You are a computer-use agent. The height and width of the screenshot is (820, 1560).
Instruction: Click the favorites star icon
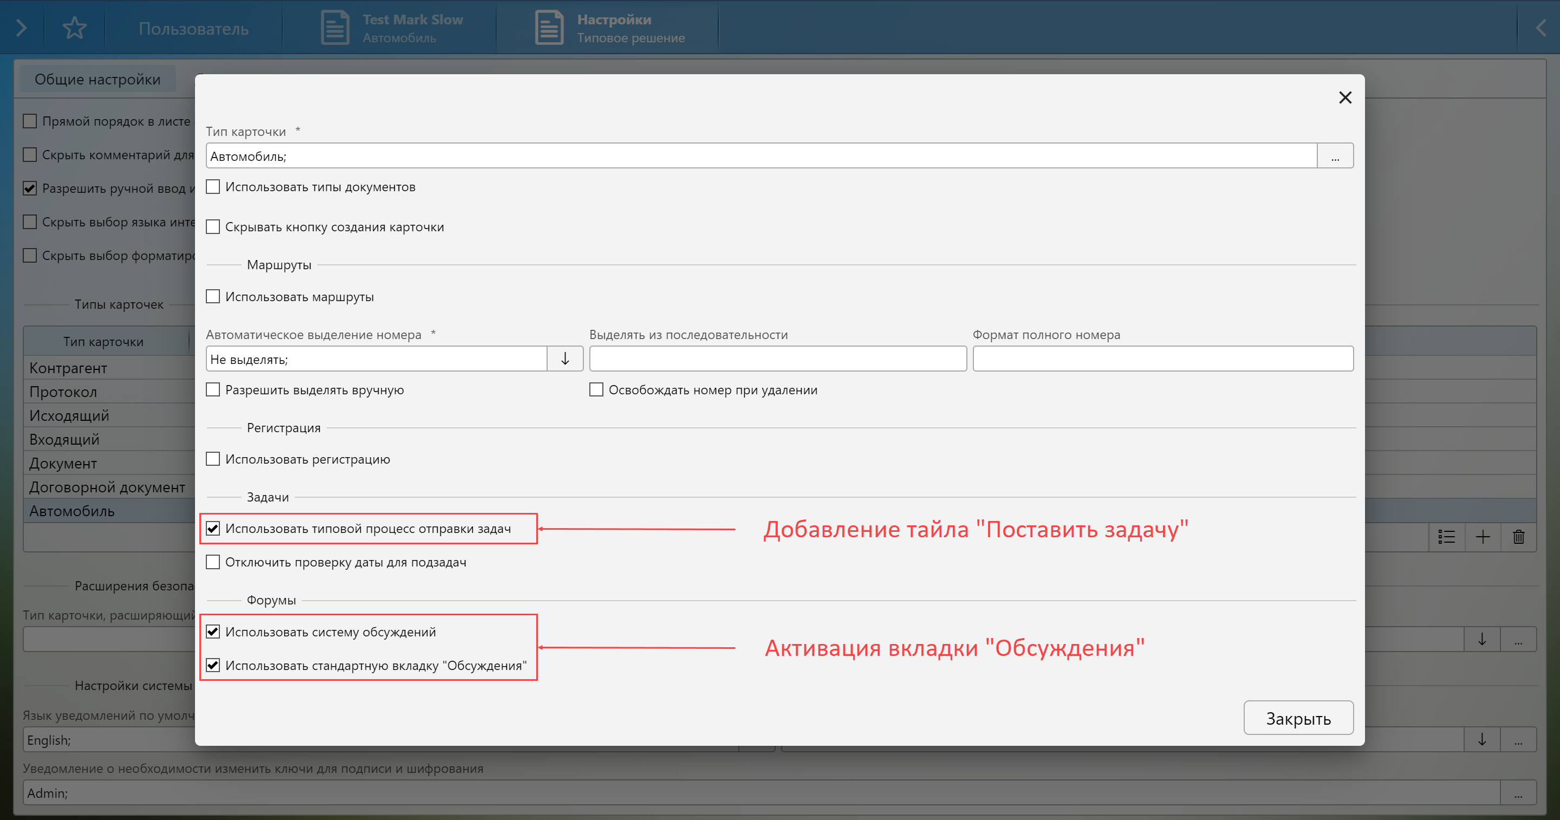[x=75, y=28]
